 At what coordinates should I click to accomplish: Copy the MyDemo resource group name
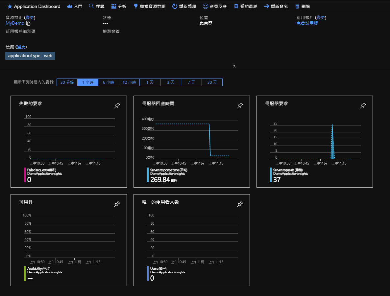(x=28, y=23)
